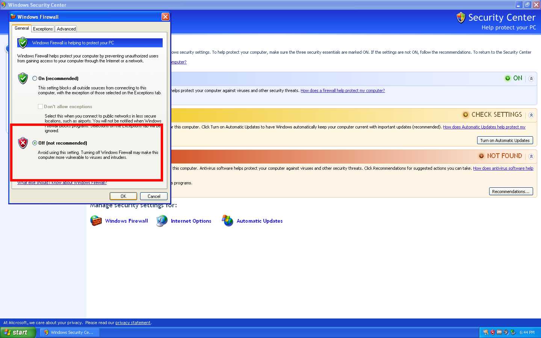Open 'How does Automatic Updates help protect' link
The height and width of the screenshot is (338, 541).
pyautogui.click(x=484, y=127)
